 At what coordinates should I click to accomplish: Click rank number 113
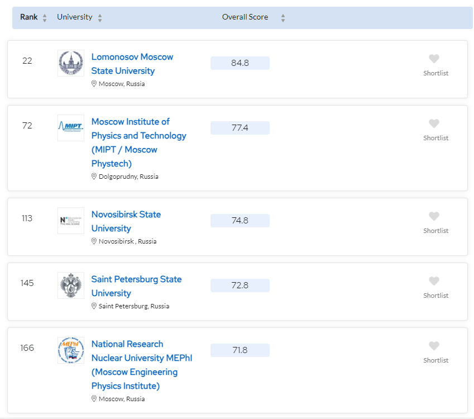[27, 218]
